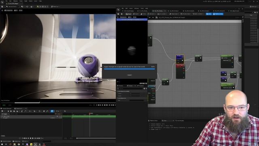The height and width of the screenshot is (146, 259).
Task: Open Show menu in the level viewport
Action: tap(21, 11)
